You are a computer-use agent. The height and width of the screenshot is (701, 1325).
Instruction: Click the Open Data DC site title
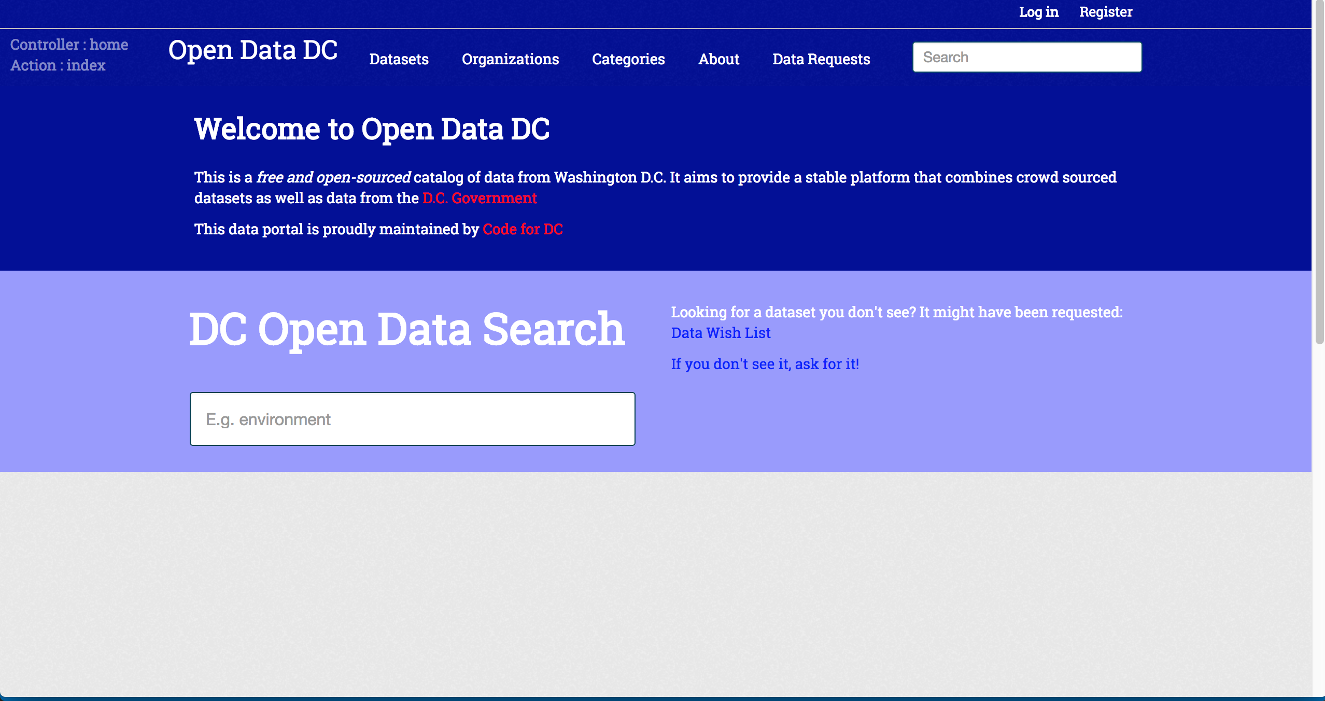point(253,50)
